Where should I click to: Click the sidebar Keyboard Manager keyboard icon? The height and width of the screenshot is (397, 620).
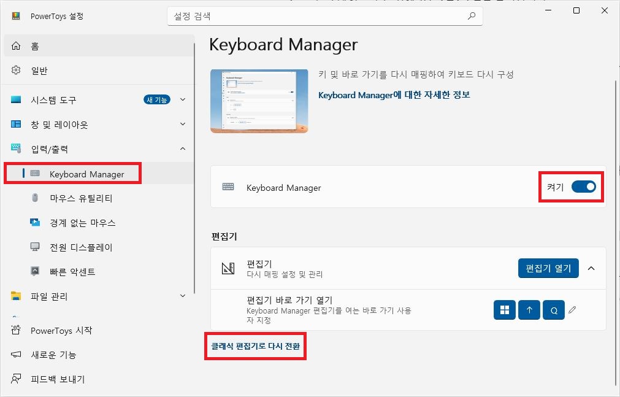[x=35, y=174]
